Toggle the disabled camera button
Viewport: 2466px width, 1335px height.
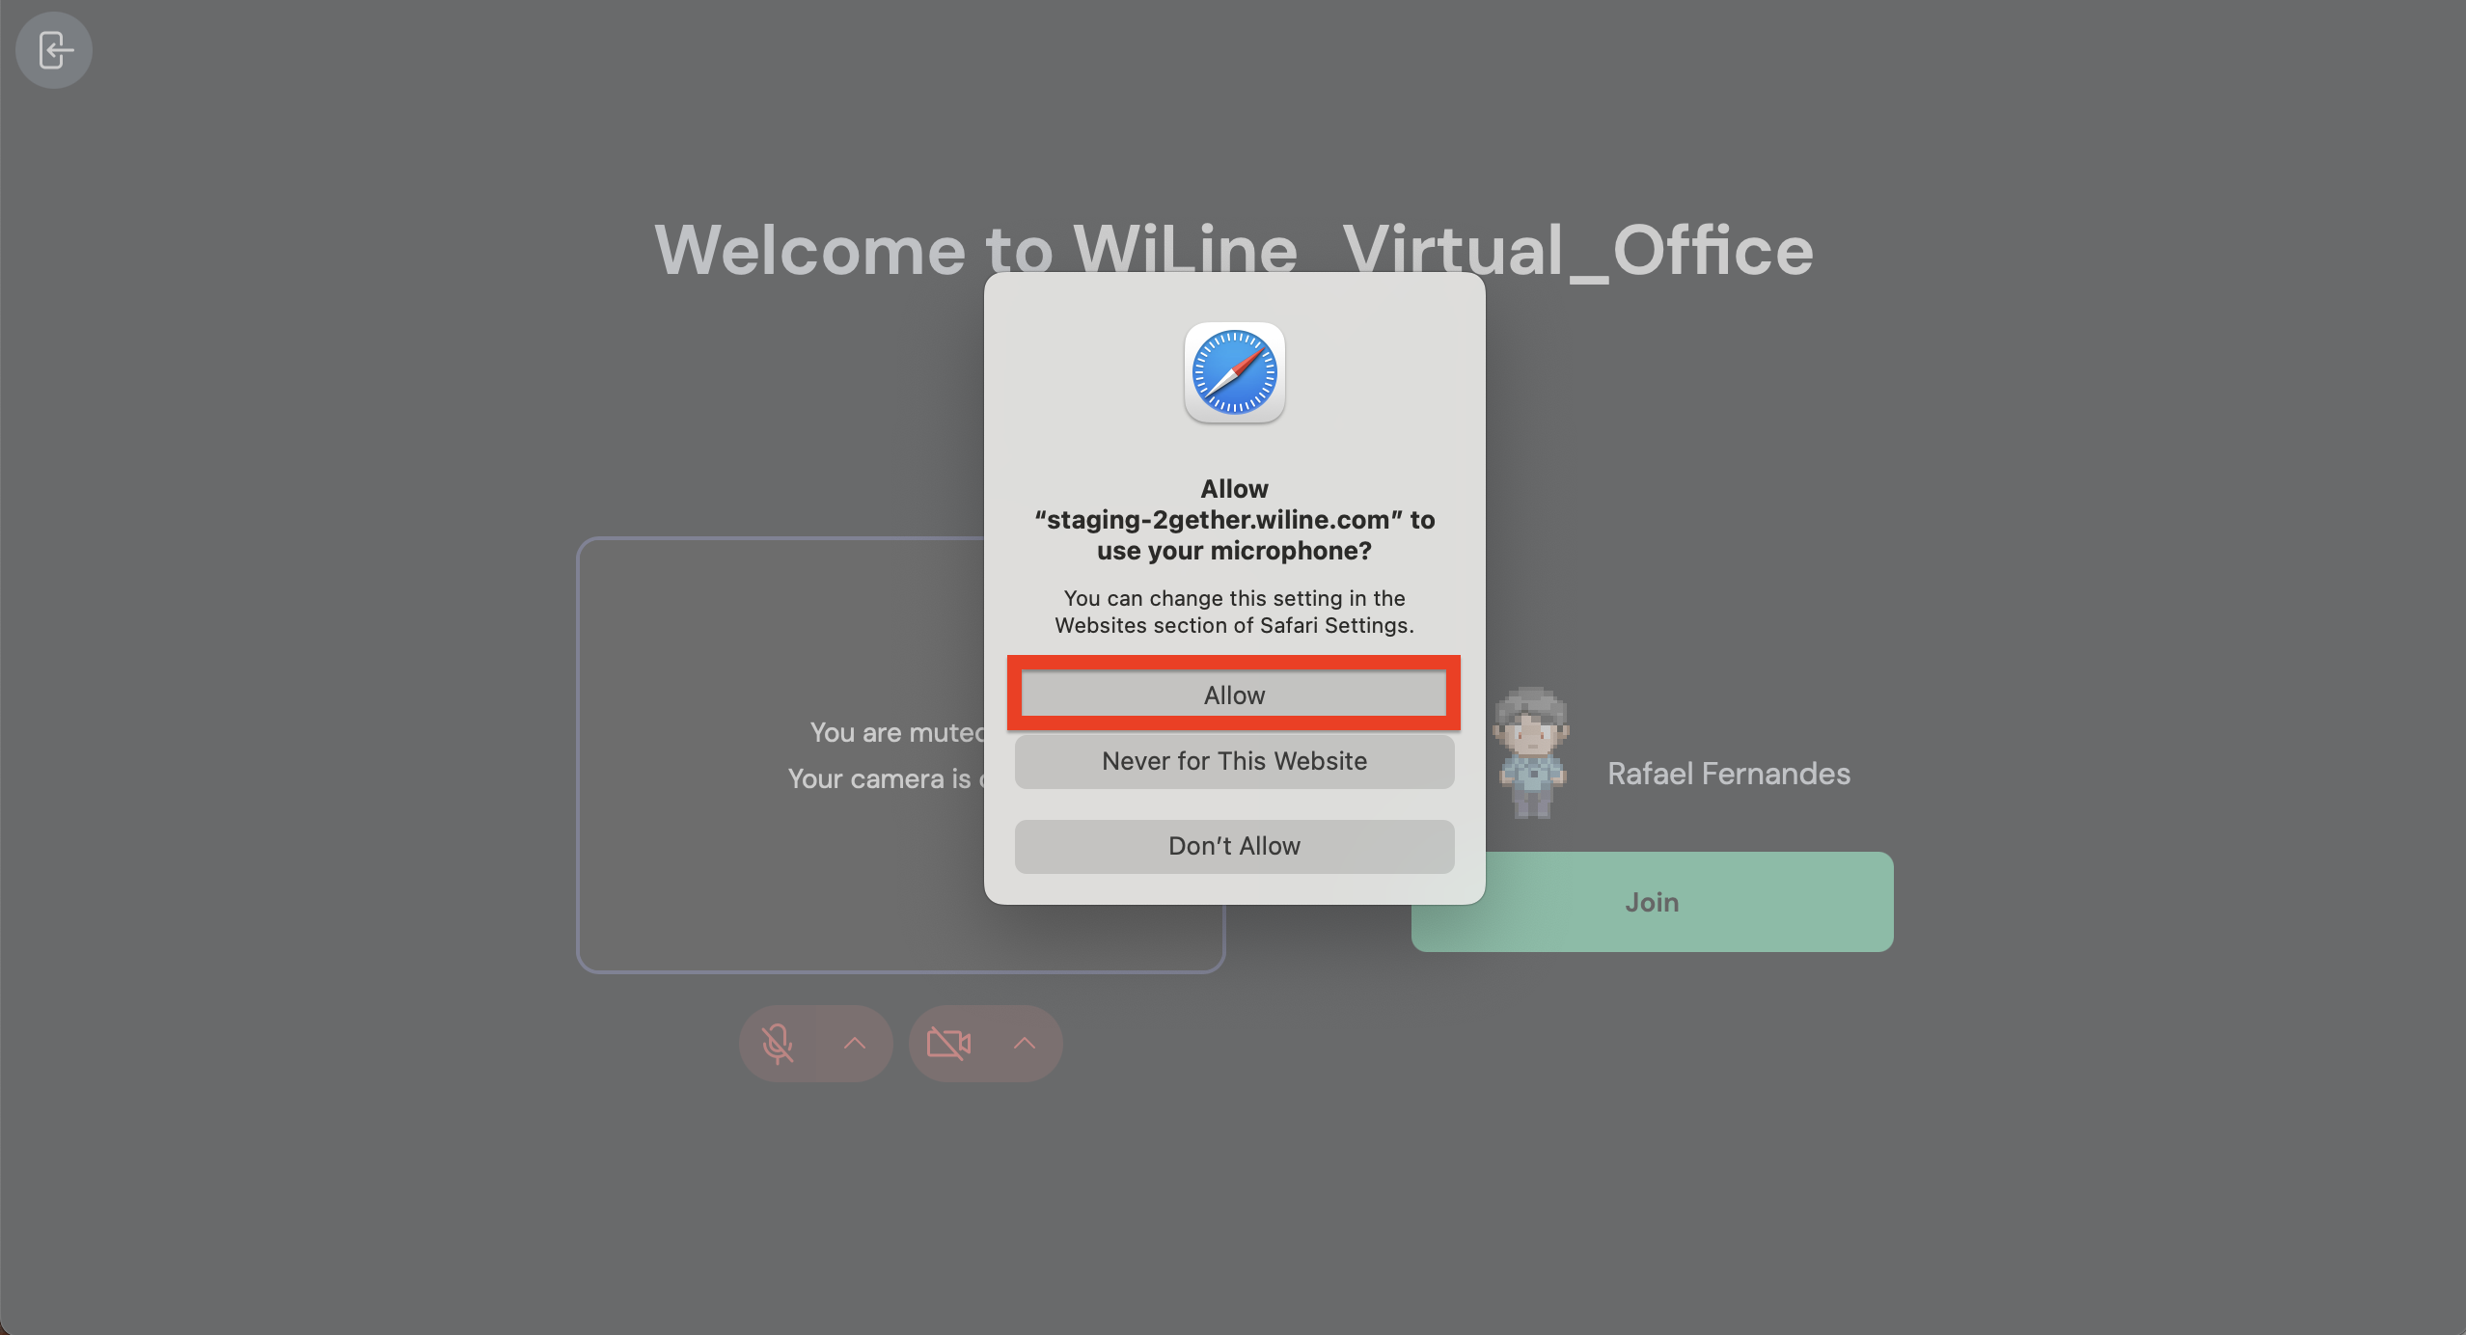(948, 1044)
